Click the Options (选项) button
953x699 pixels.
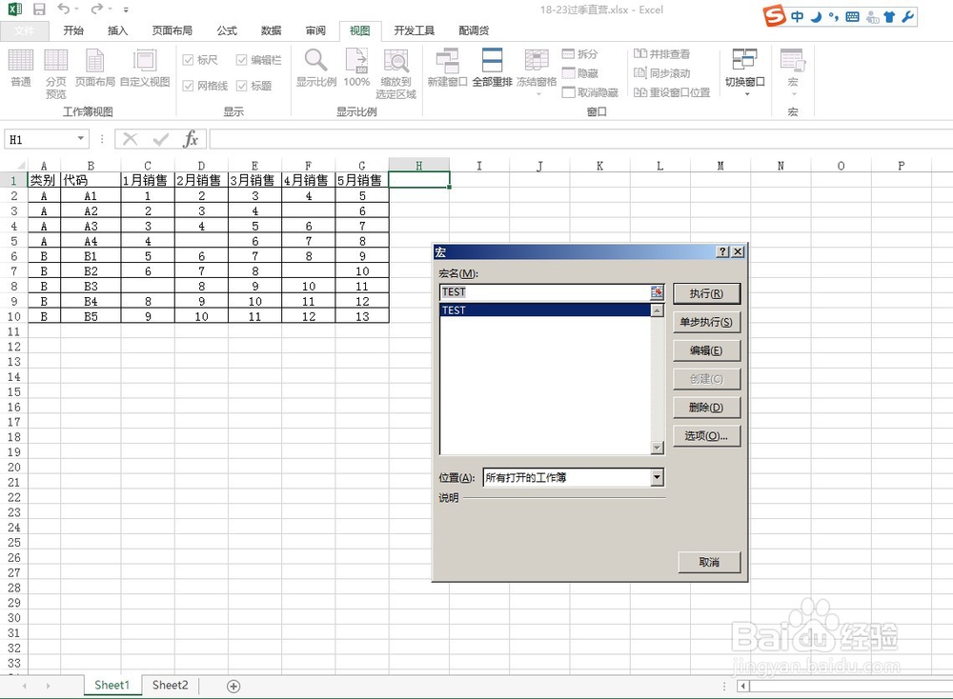click(706, 436)
